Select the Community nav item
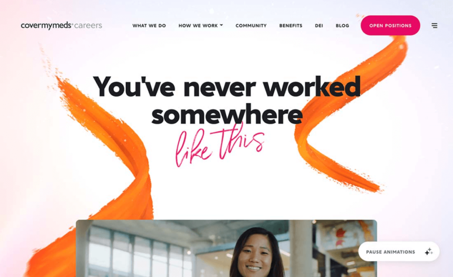Viewport: 453px width, 277px height. click(251, 26)
